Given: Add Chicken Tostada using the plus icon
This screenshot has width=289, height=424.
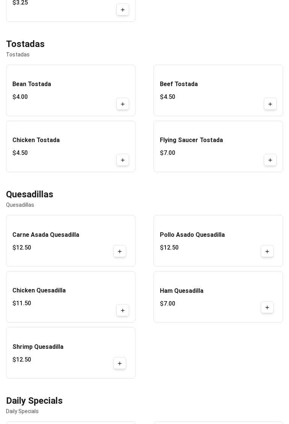Looking at the screenshot, I should [x=123, y=160].
